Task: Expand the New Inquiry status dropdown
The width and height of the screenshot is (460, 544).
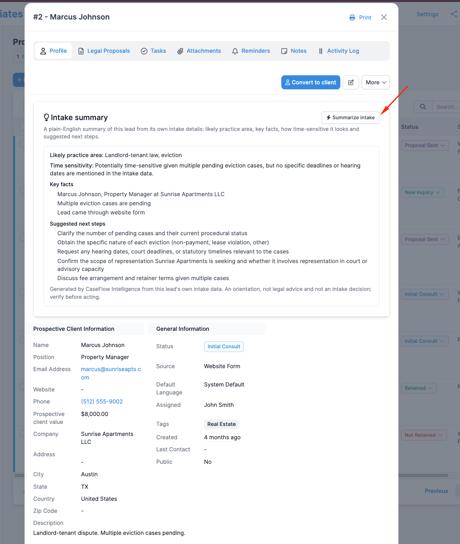Action: click(423, 192)
